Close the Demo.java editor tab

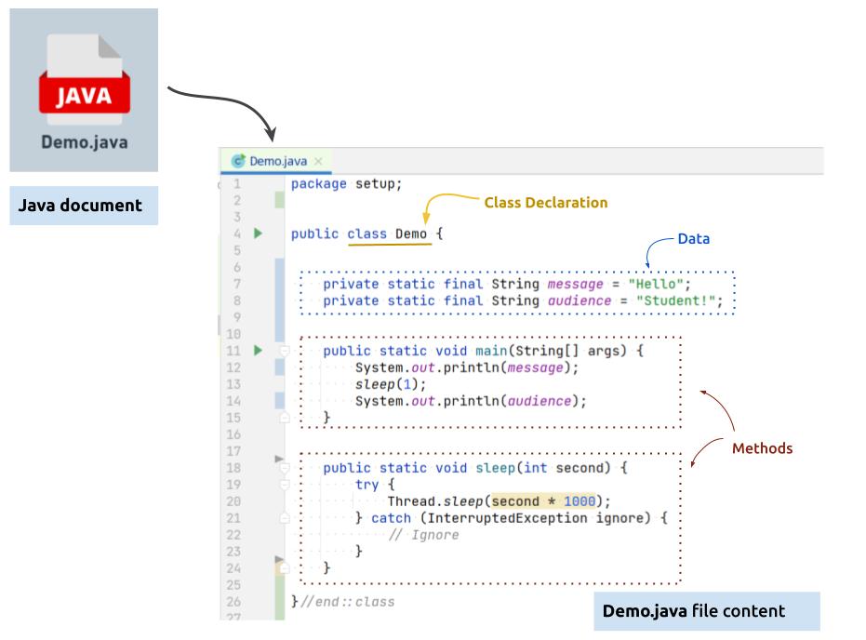[x=318, y=161]
